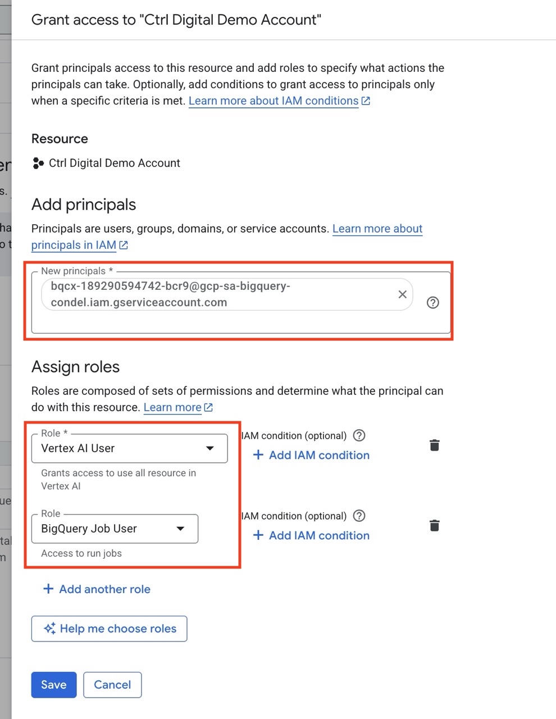Viewport: 556px width, 719px height.
Task: Click help icon for Vertex AI IAM condition
Action: click(359, 435)
